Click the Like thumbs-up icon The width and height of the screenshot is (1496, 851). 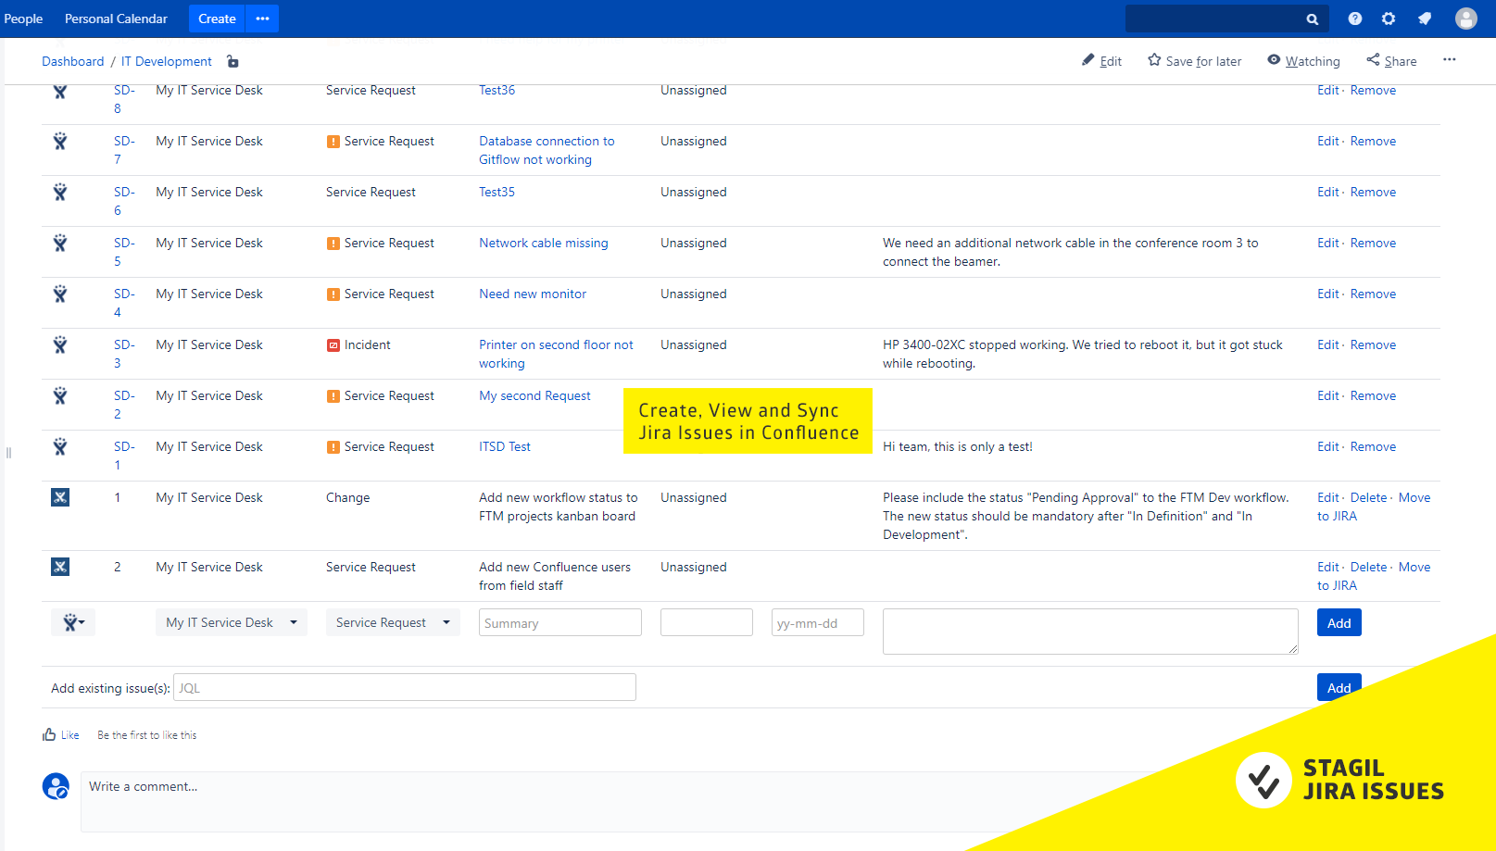pos(49,734)
